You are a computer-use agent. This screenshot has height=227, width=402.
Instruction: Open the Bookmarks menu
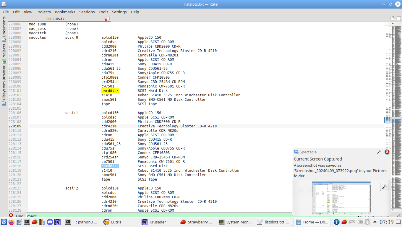click(65, 12)
